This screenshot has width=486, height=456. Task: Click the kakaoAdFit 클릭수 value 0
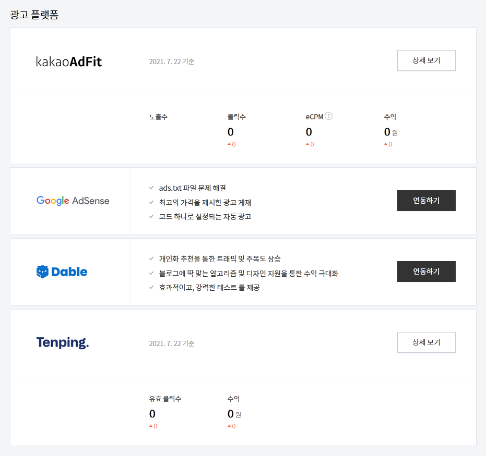pos(230,132)
